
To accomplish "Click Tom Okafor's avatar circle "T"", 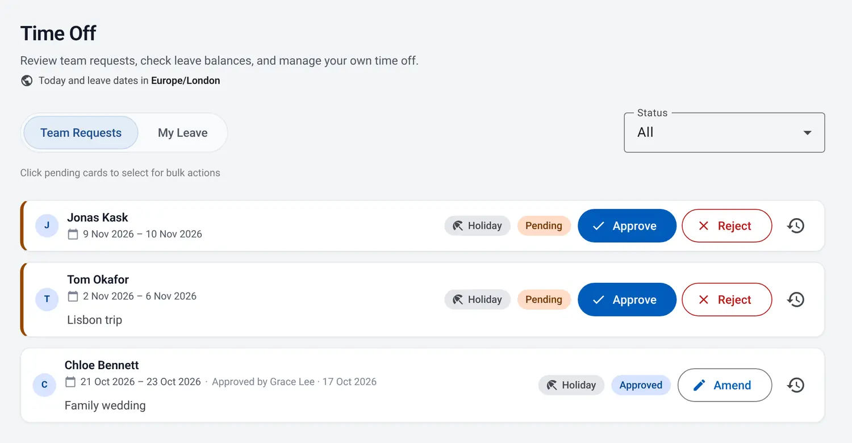I will coord(47,299).
